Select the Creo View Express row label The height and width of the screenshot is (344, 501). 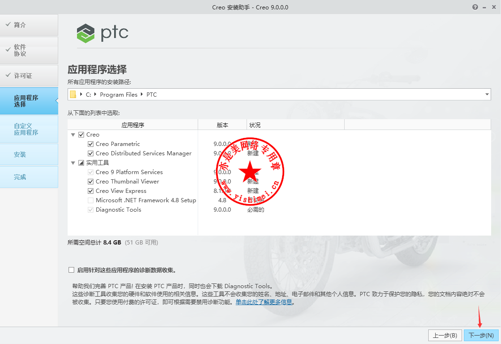pyautogui.click(x=121, y=191)
